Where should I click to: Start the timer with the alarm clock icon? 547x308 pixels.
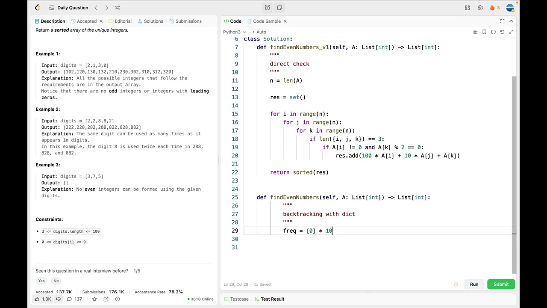coord(268,8)
